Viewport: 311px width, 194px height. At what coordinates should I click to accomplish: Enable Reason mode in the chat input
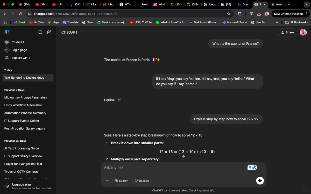pos(142,181)
